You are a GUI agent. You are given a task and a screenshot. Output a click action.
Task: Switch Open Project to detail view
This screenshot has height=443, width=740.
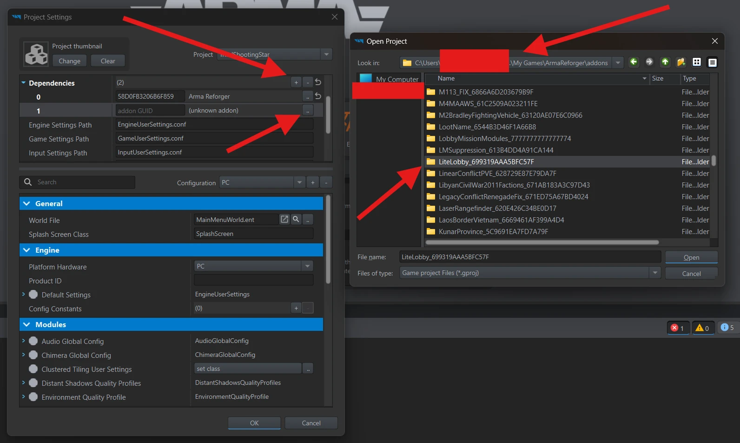pos(712,62)
